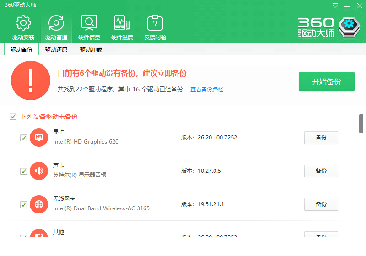366x256 pixels.
Task: Switch to the 驱动卸载 tab
Action: (91, 50)
